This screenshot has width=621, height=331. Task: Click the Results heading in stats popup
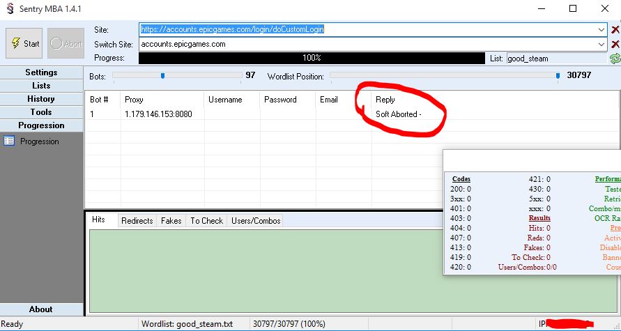(539, 218)
